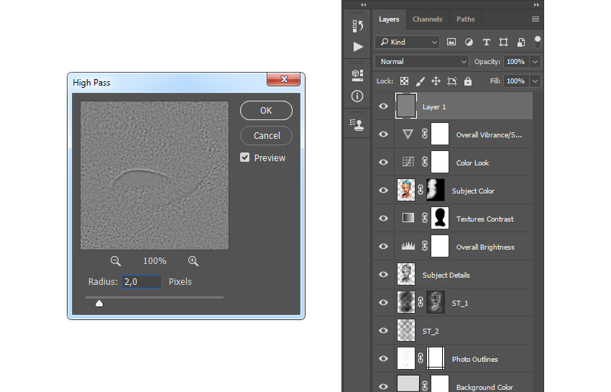The width and height of the screenshot is (611, 392).
Task: Hide the Overall Vibrance layer
Action: click(x=383, y=135)
